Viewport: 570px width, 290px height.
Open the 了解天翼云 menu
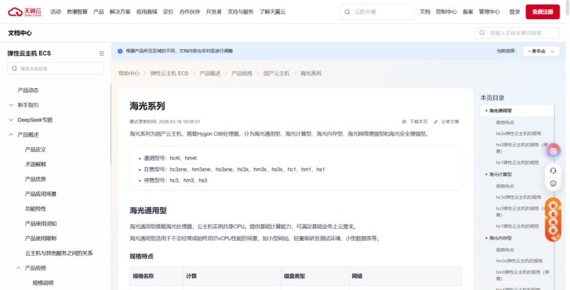click(273, 12)
